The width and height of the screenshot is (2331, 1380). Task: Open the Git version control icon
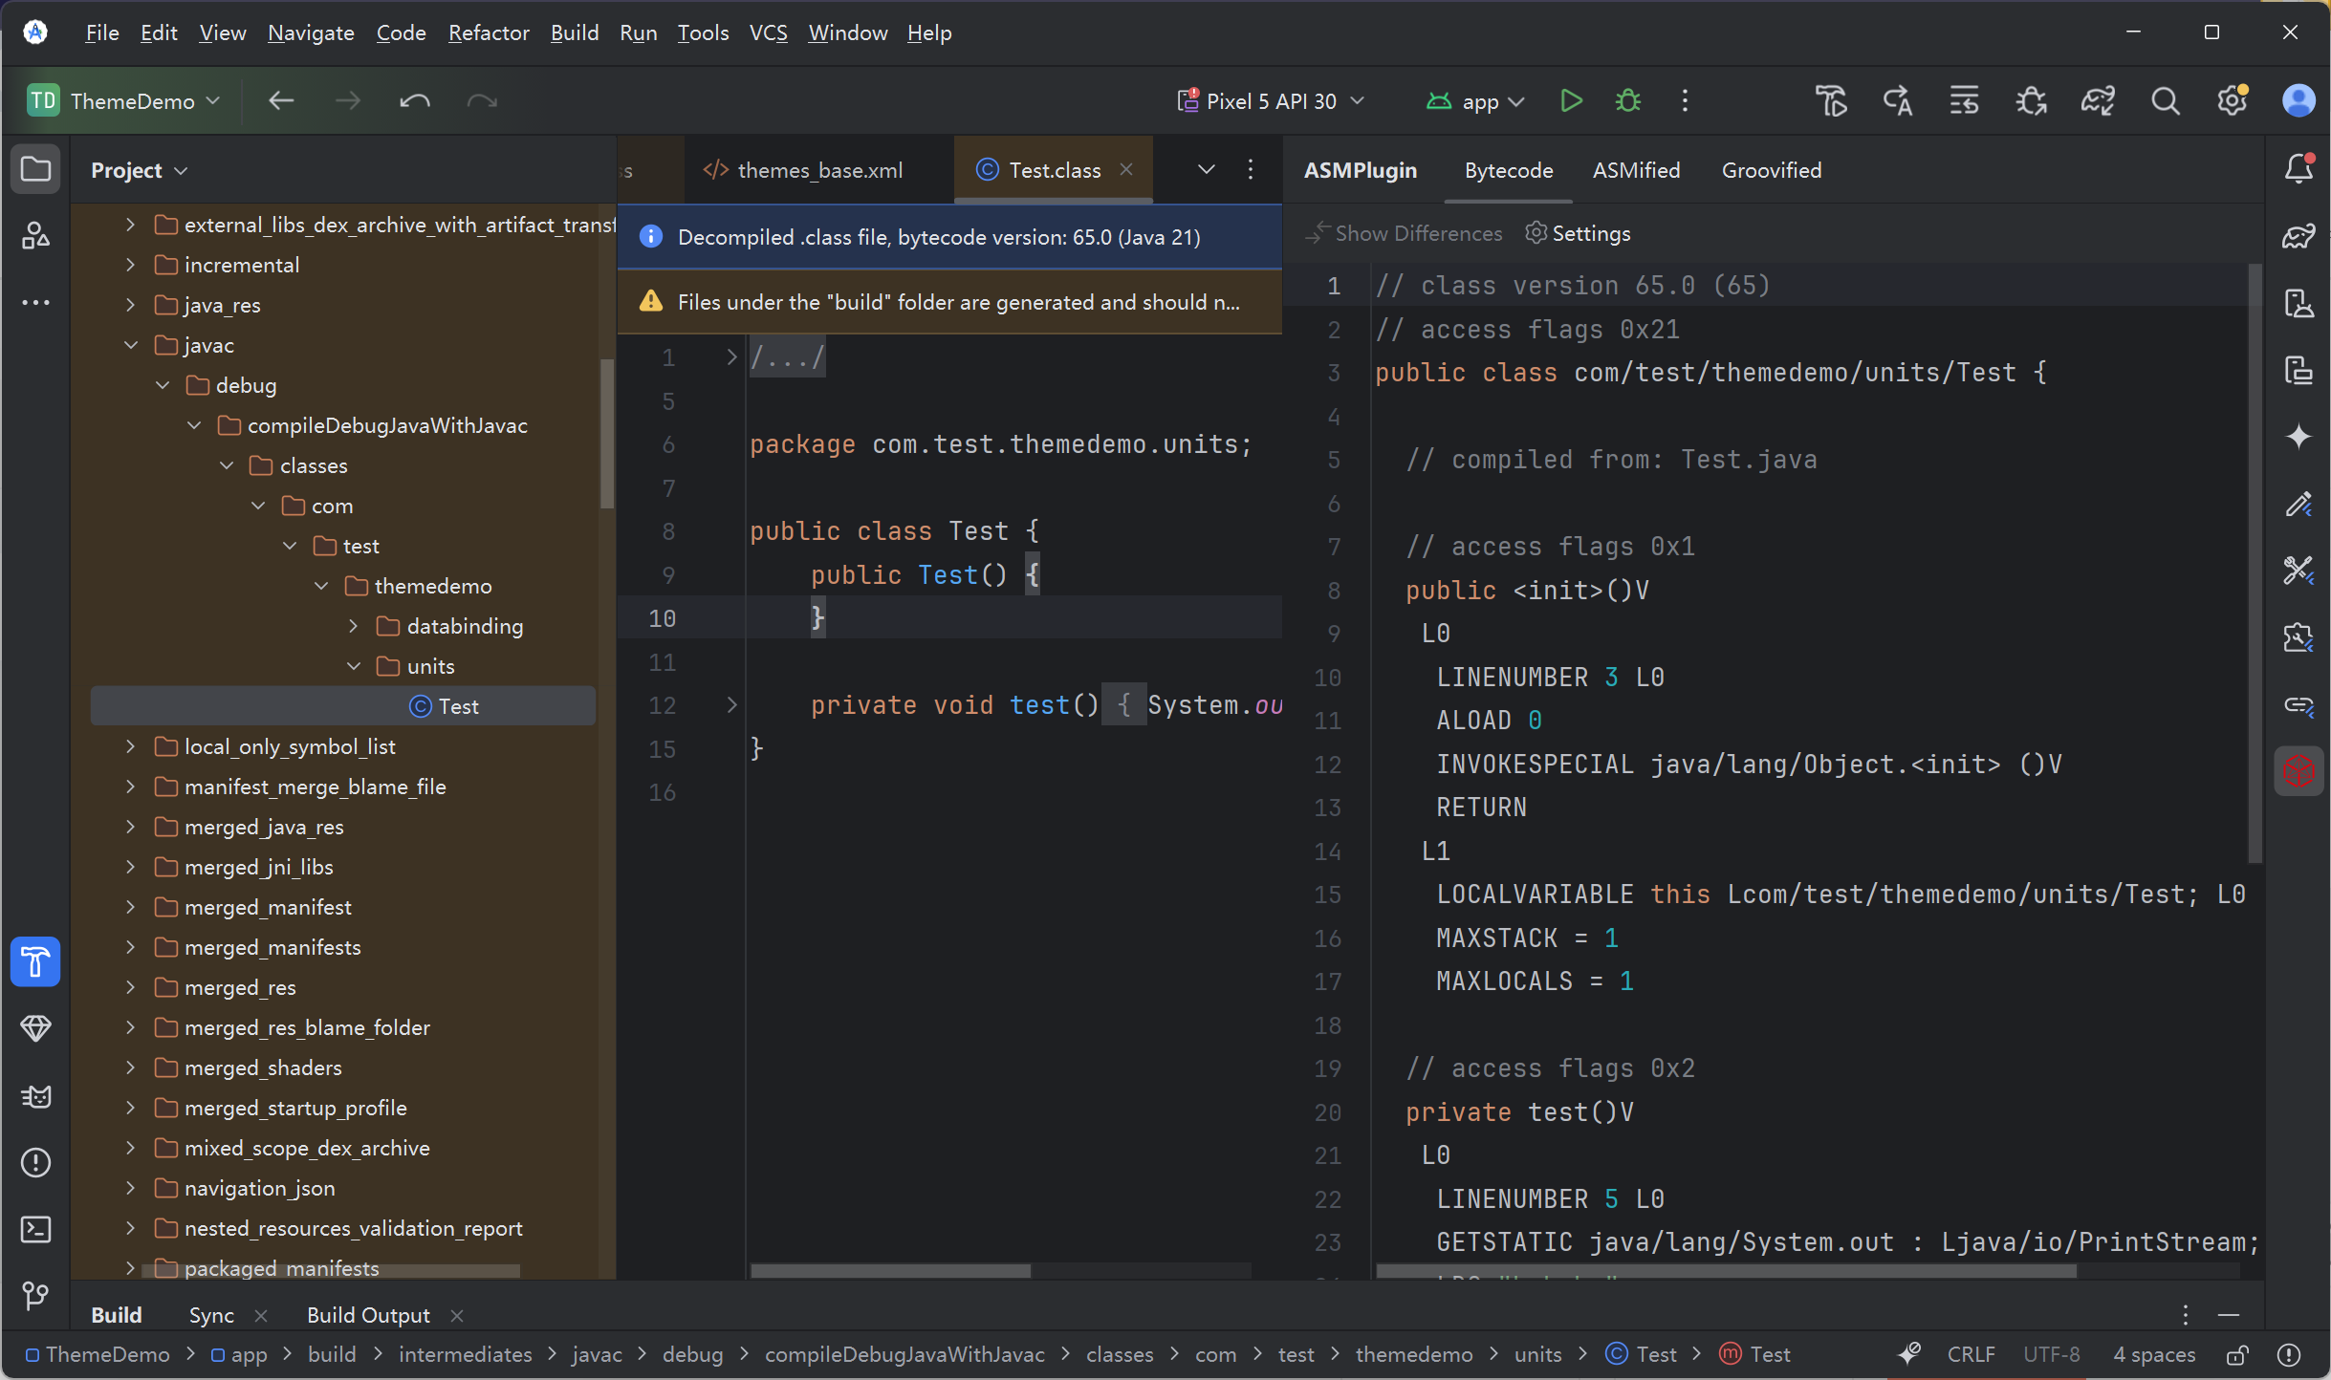point(35,1296)
